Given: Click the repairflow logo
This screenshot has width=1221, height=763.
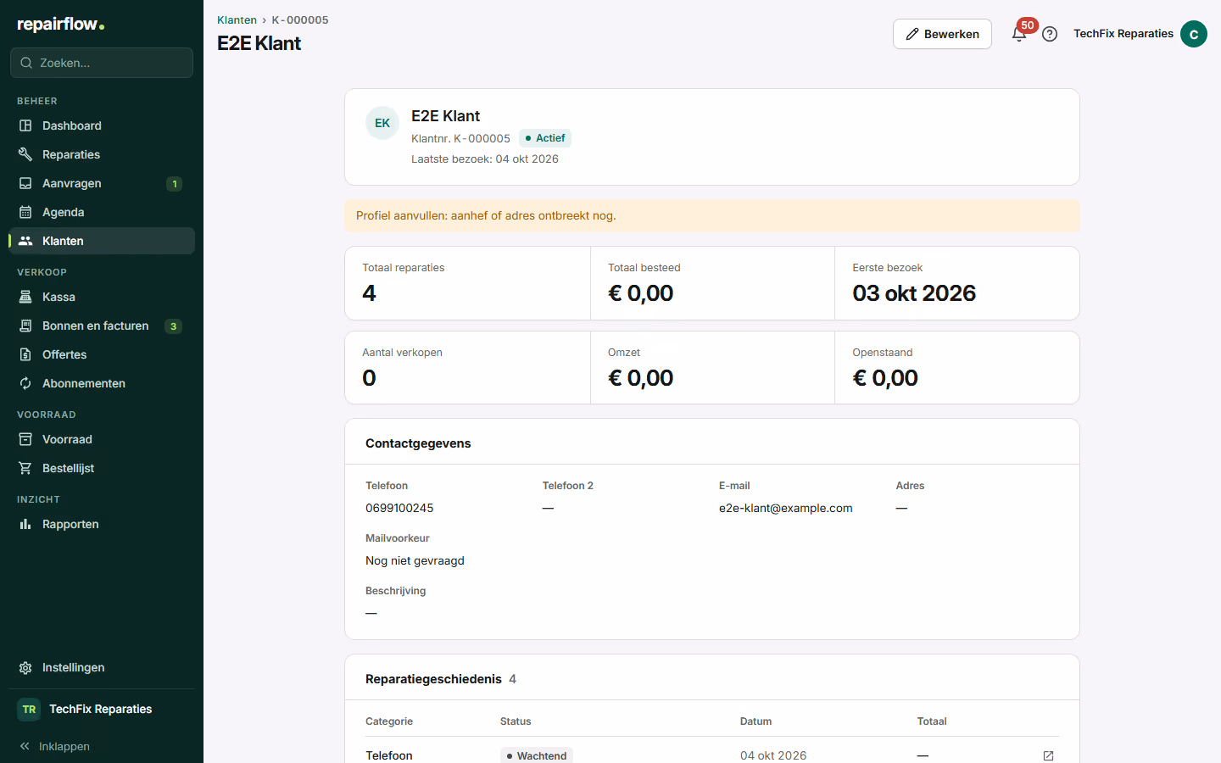Looking at the screenshot, I should (x=61, y=25).
